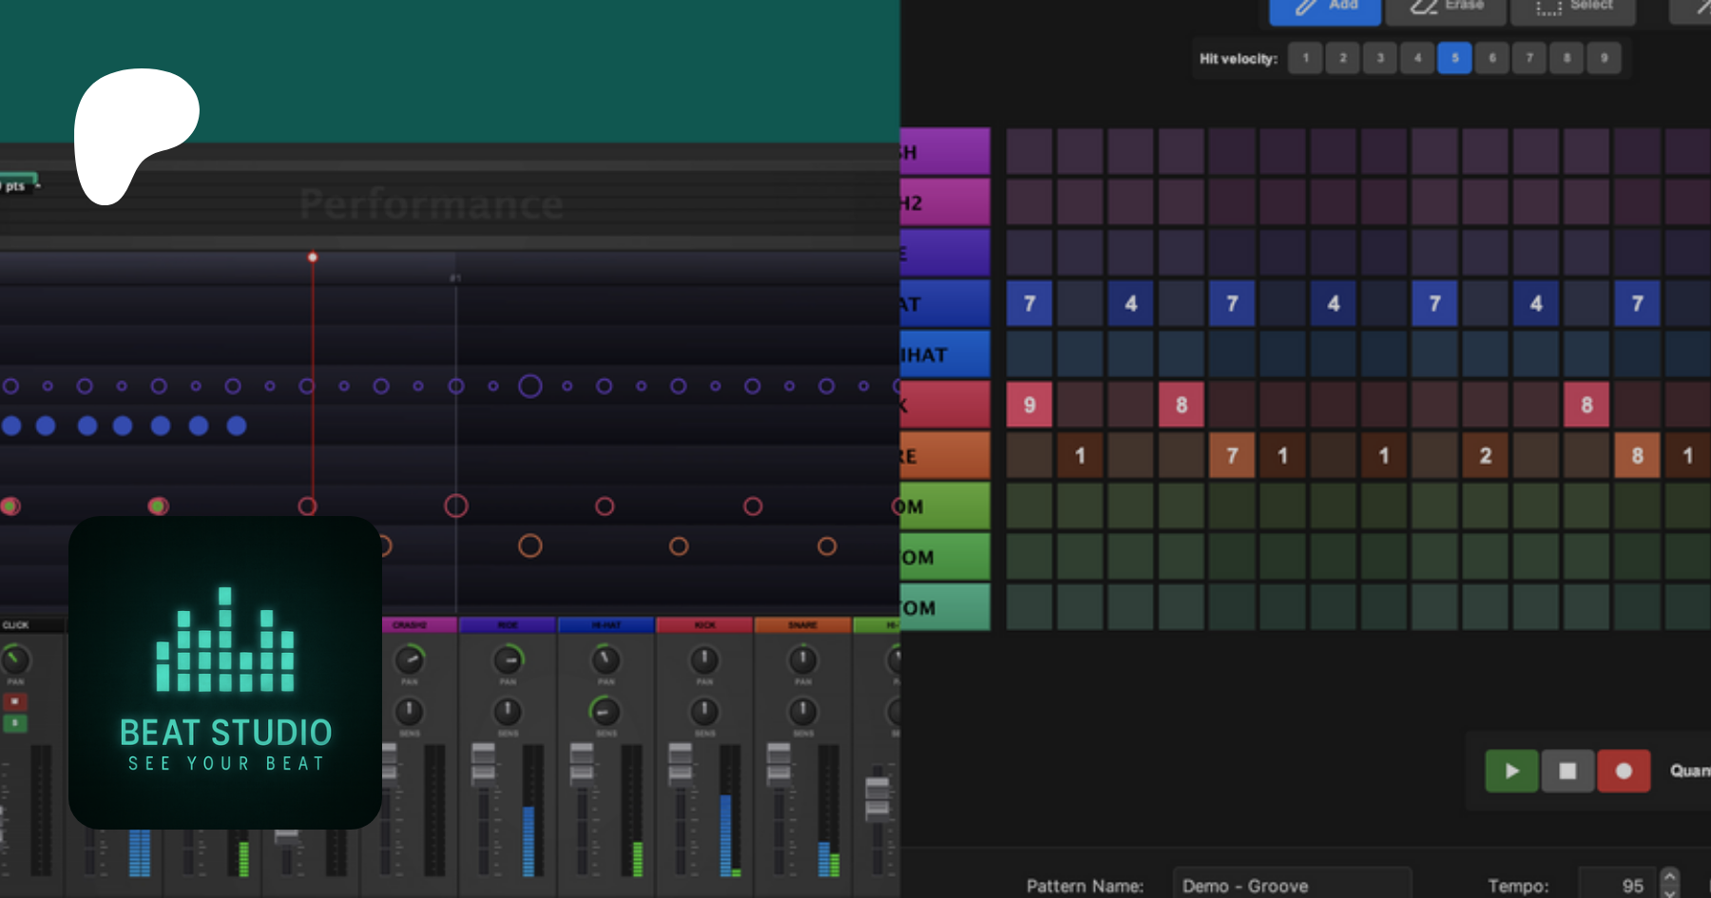
Task: Click the red playhead marker on timeline
Action: click(313, 258)
